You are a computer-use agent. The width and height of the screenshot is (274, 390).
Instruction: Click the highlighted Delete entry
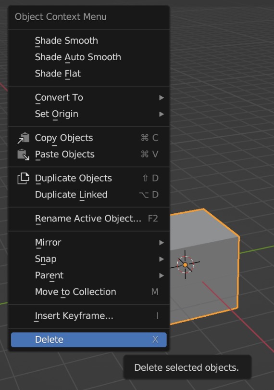point(88,339)
